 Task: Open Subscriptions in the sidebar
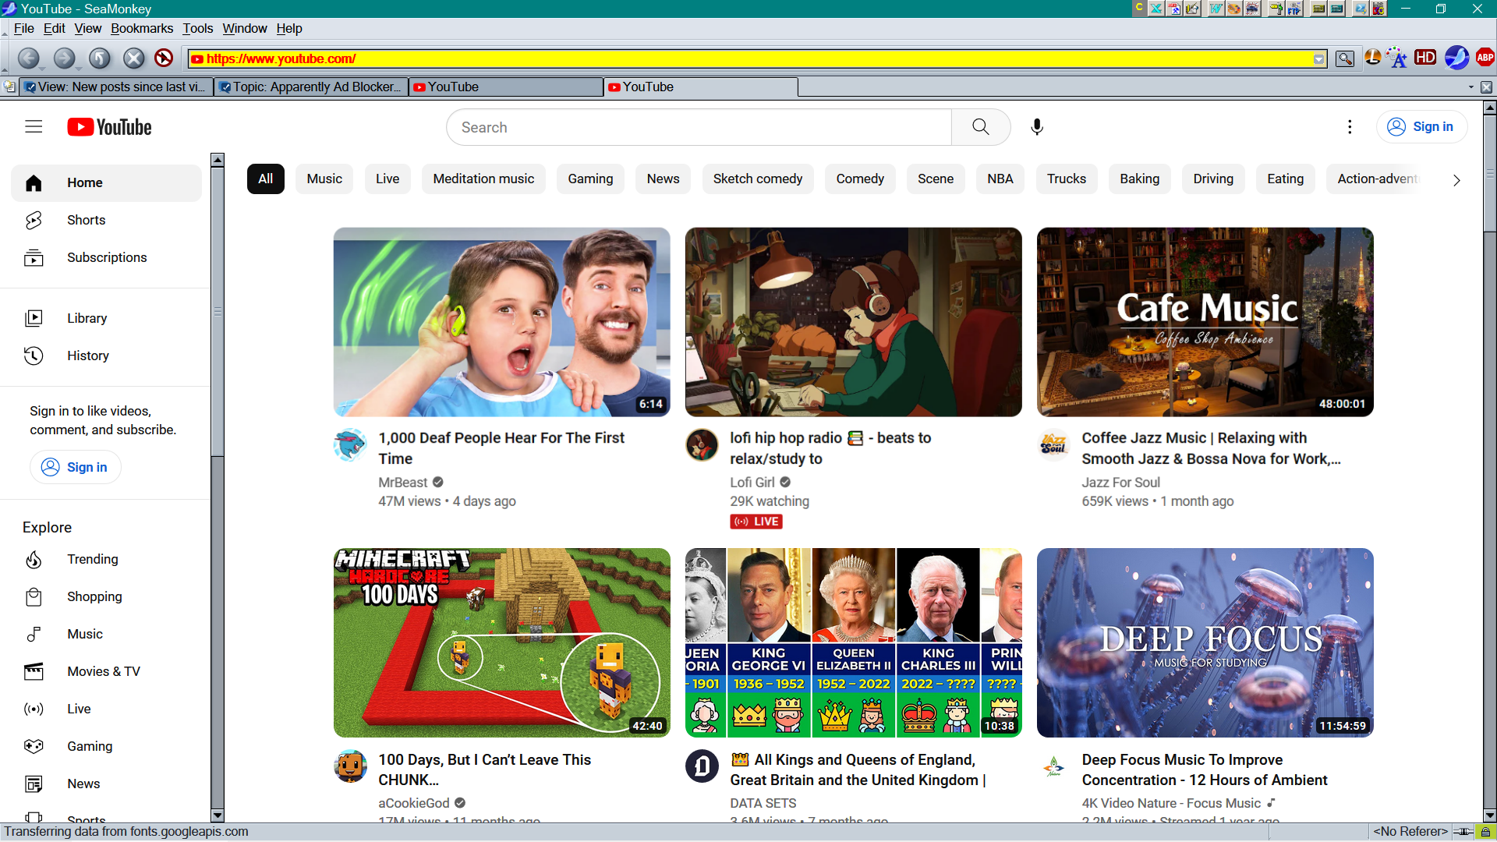tap(106, 257)
